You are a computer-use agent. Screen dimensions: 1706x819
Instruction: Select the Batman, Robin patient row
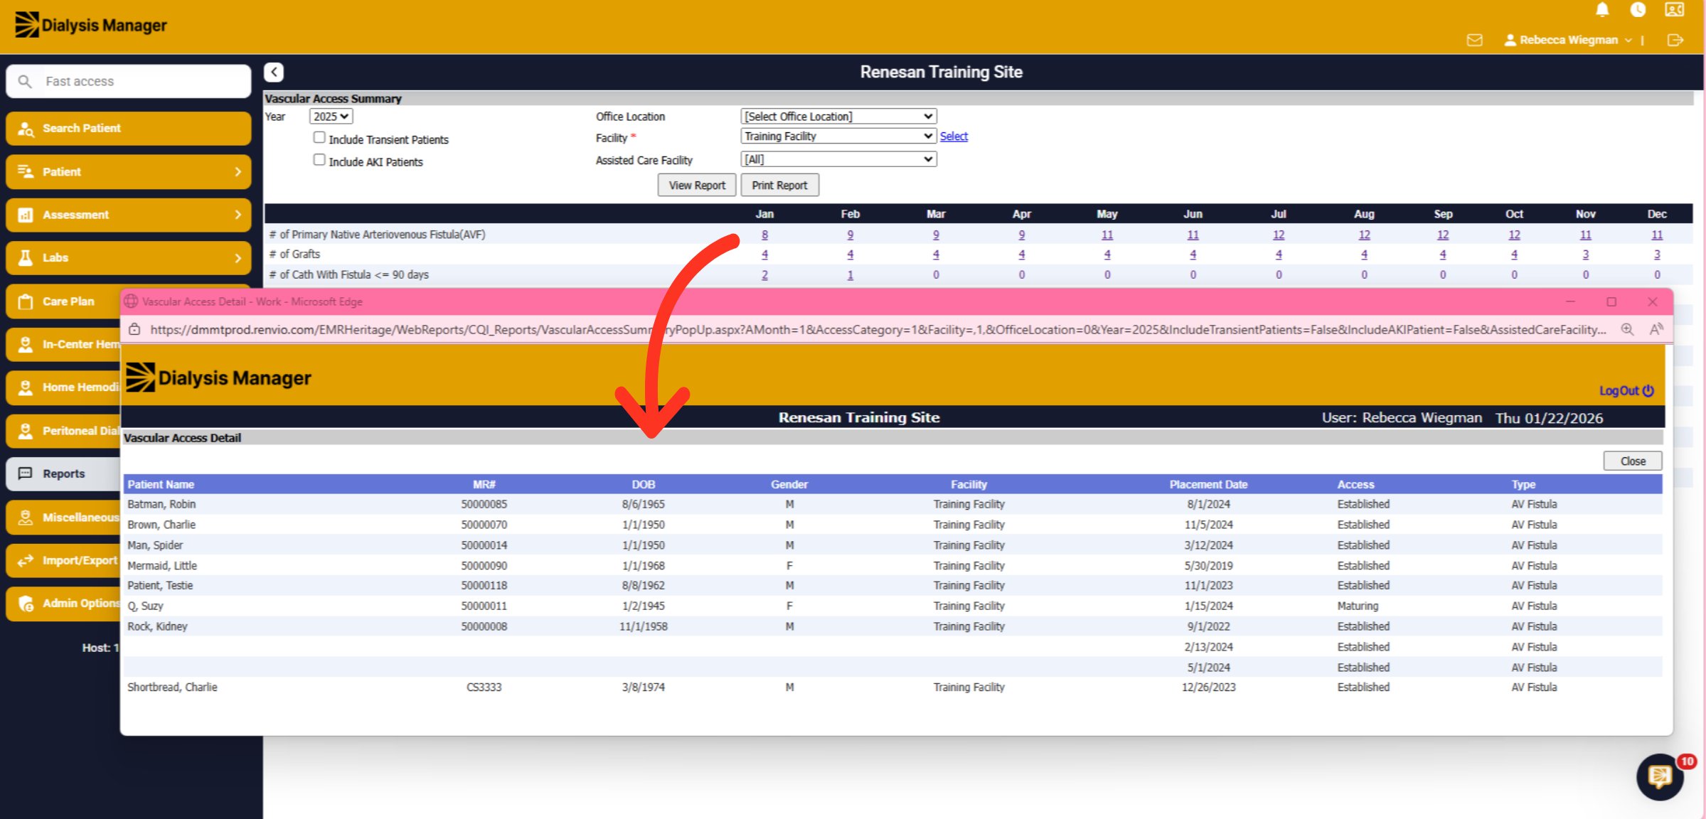pyautogui.click(x=892, y=504)
